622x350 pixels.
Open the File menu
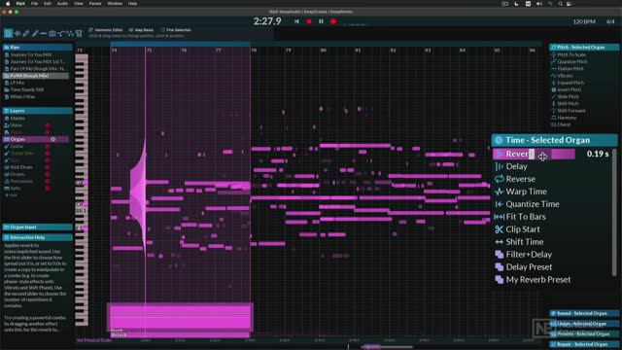coord(35,4)
